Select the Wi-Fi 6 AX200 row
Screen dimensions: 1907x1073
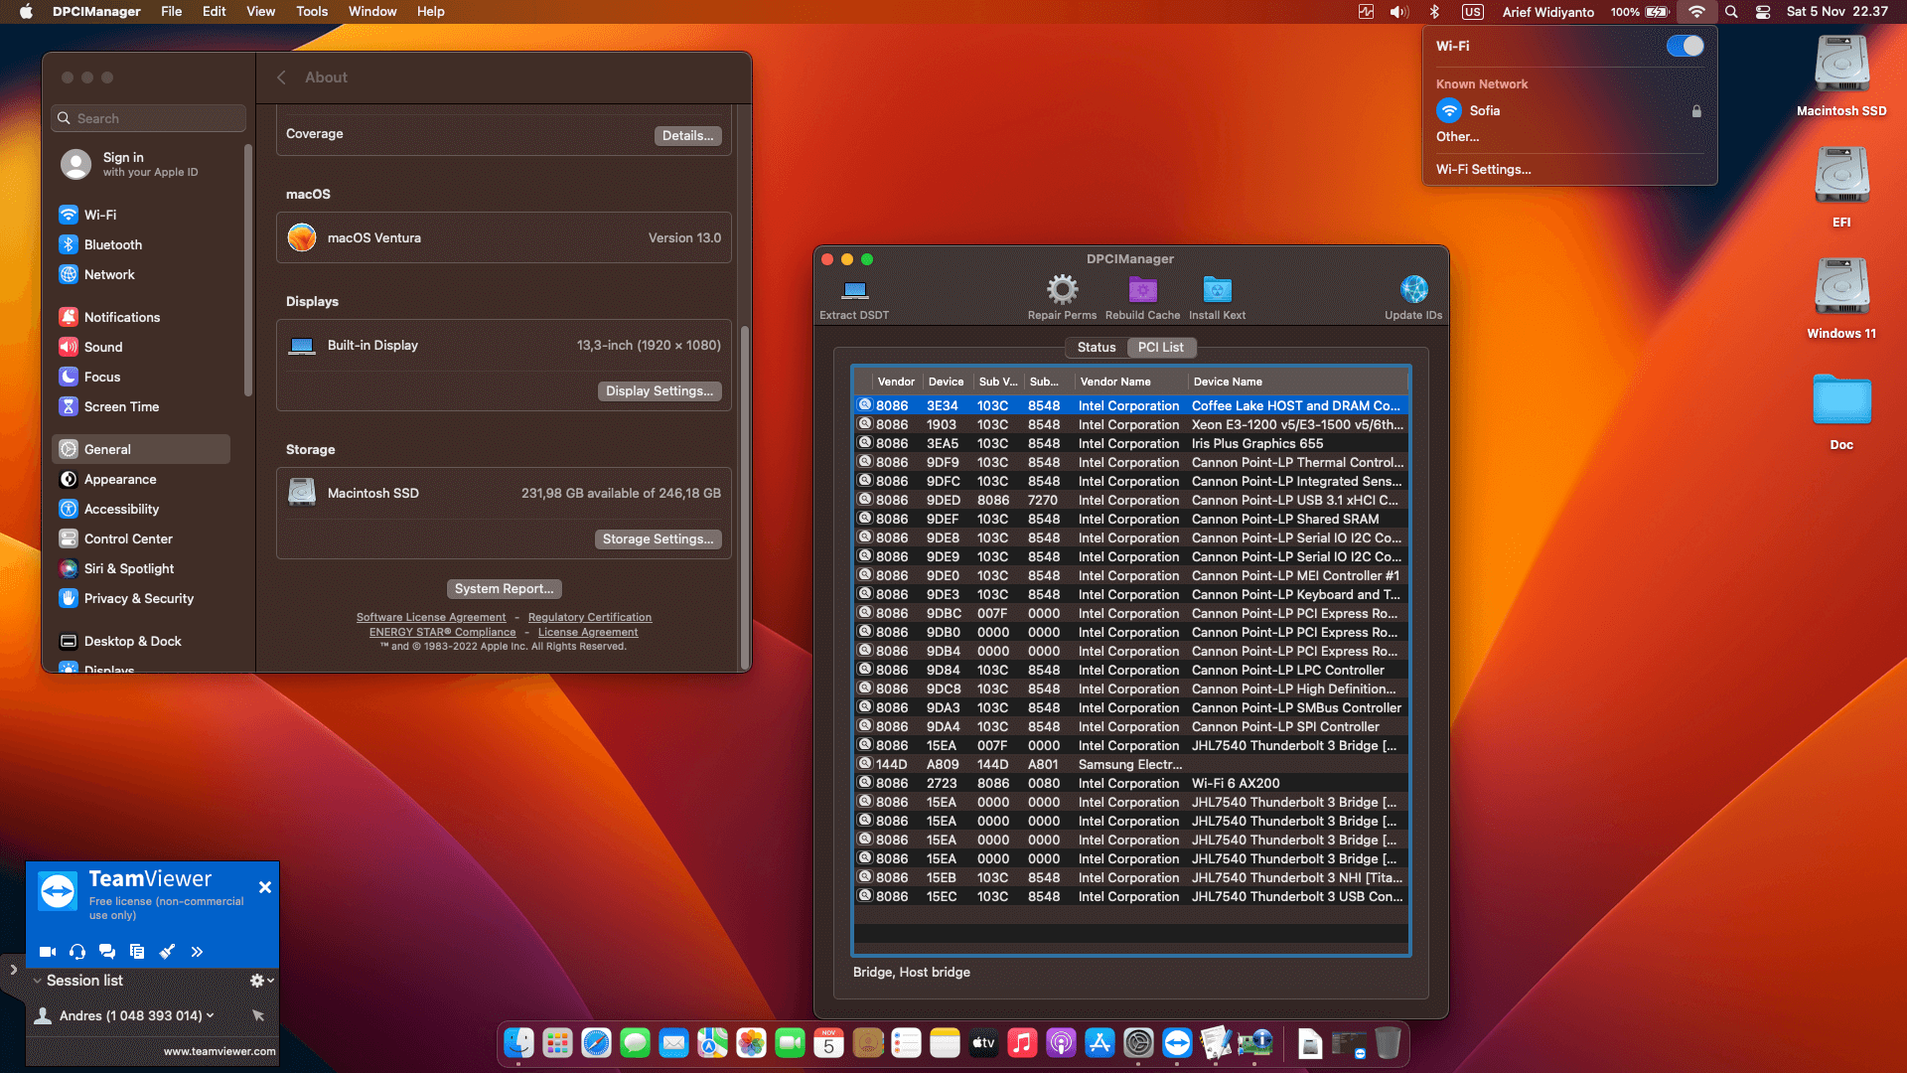coord(1131,783)
